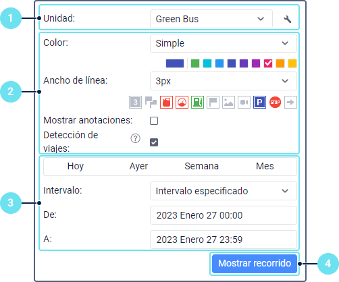Expand the Color dropdown set to Simple
This screenshot has width=339, height=282.
224,43
